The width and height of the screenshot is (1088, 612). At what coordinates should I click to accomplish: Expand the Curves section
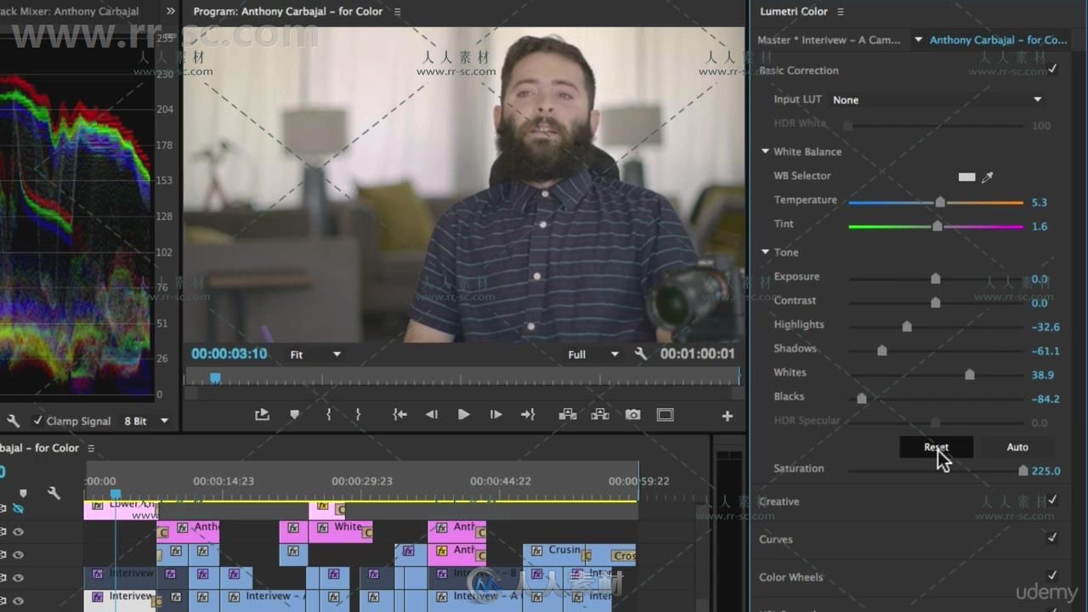click(x=775, y=539)
